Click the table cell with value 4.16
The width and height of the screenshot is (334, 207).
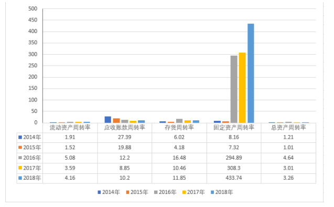(x=70, y=178)
